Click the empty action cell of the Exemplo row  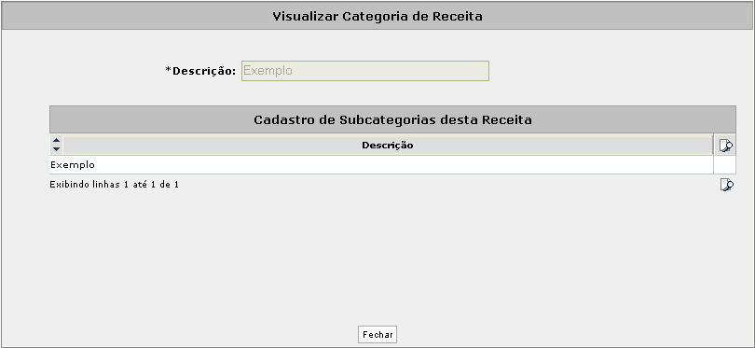(x=724, y=165)
